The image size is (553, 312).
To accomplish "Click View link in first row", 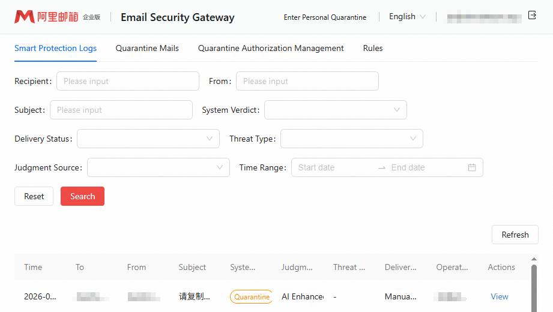I will (500, 297).
